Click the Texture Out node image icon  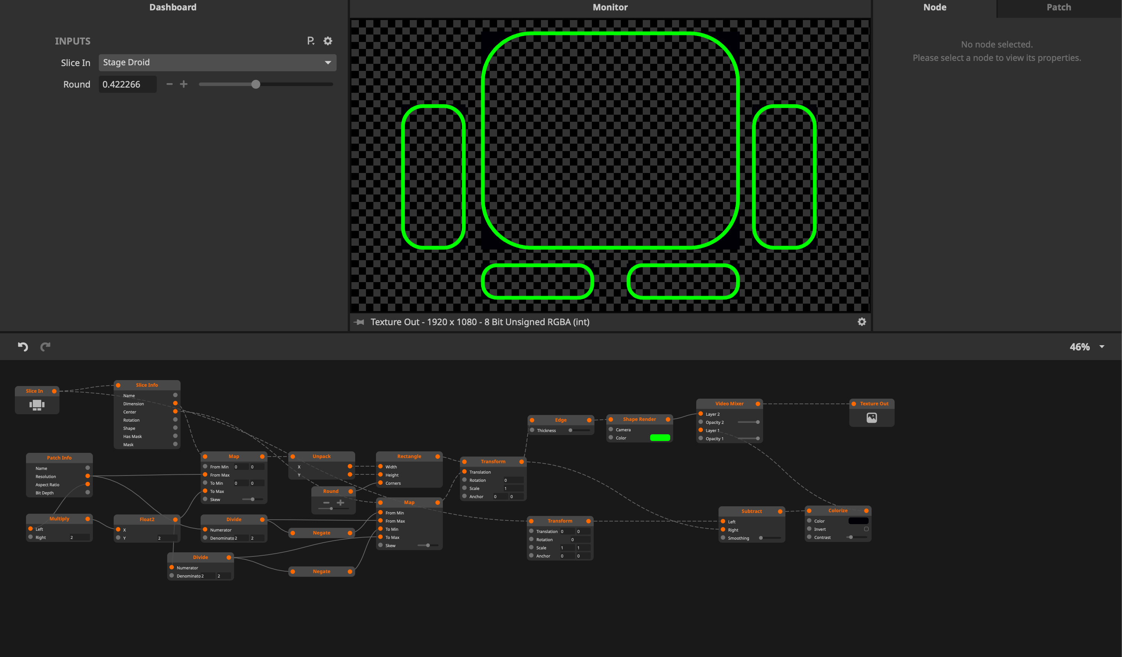(x=871, y=418)
